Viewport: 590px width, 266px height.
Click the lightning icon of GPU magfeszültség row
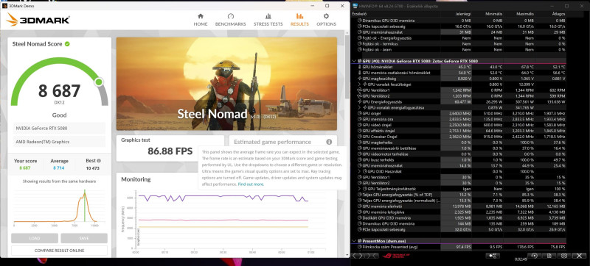359,79
